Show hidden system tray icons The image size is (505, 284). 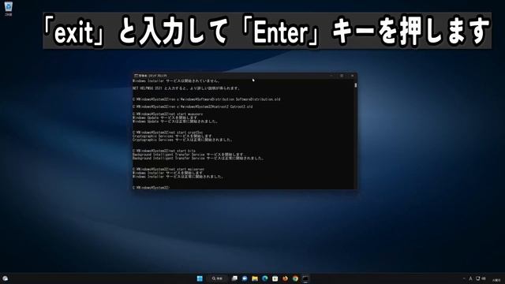(464, 278)
